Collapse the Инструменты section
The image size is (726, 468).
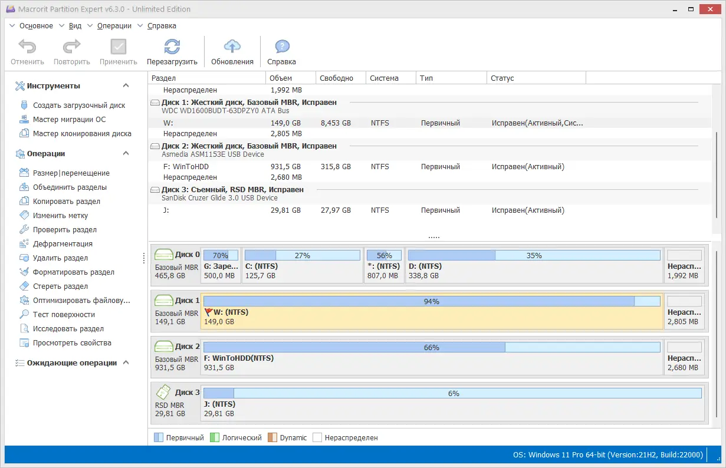126,86
